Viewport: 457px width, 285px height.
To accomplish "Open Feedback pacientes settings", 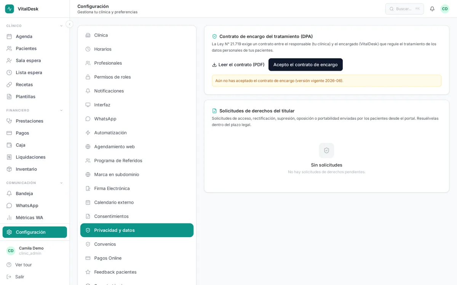I will click(x=137, y=272).
